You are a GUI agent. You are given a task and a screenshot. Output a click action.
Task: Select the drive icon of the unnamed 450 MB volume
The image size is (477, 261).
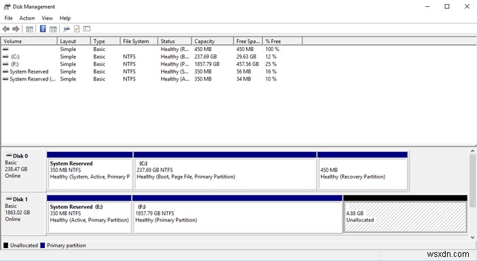(x=5, y=49)
